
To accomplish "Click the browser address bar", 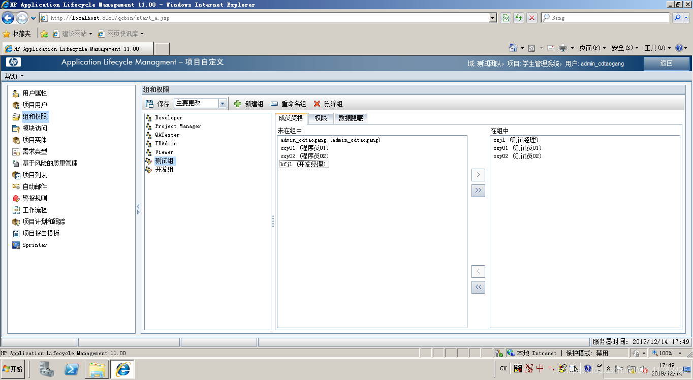I will [264, 18].
